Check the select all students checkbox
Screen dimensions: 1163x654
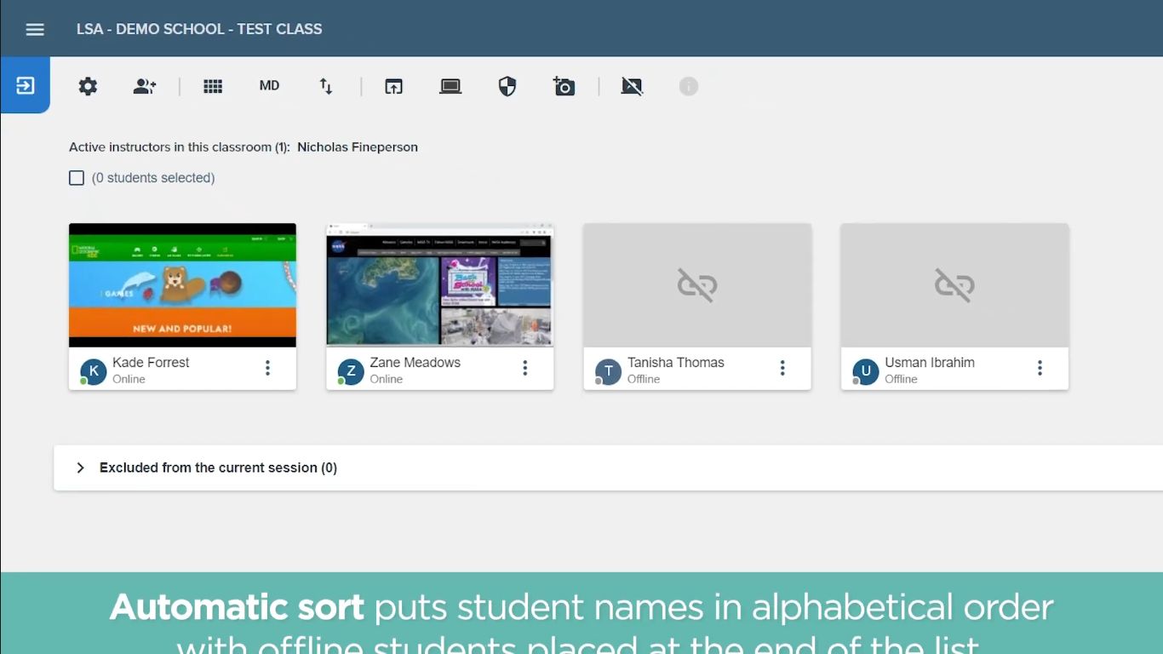coord(77,178)
